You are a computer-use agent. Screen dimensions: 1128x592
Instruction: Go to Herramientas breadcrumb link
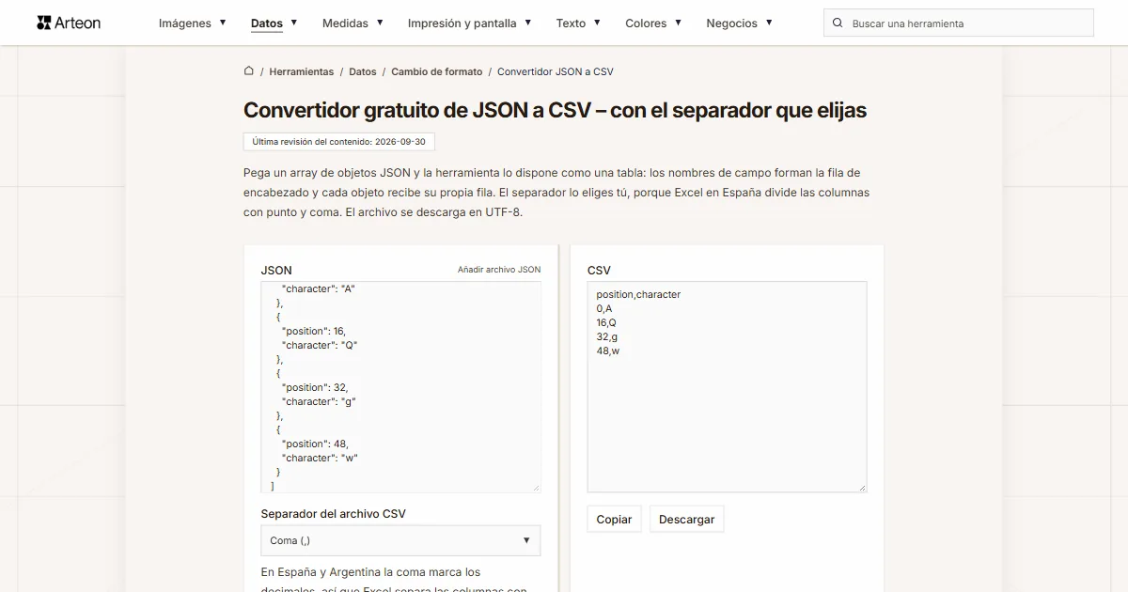(x=302, y=71)
